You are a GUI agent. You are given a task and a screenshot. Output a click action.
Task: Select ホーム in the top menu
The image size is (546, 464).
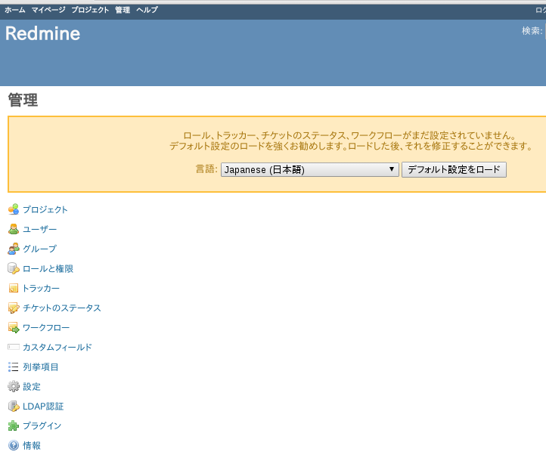[x=15, y=10]
